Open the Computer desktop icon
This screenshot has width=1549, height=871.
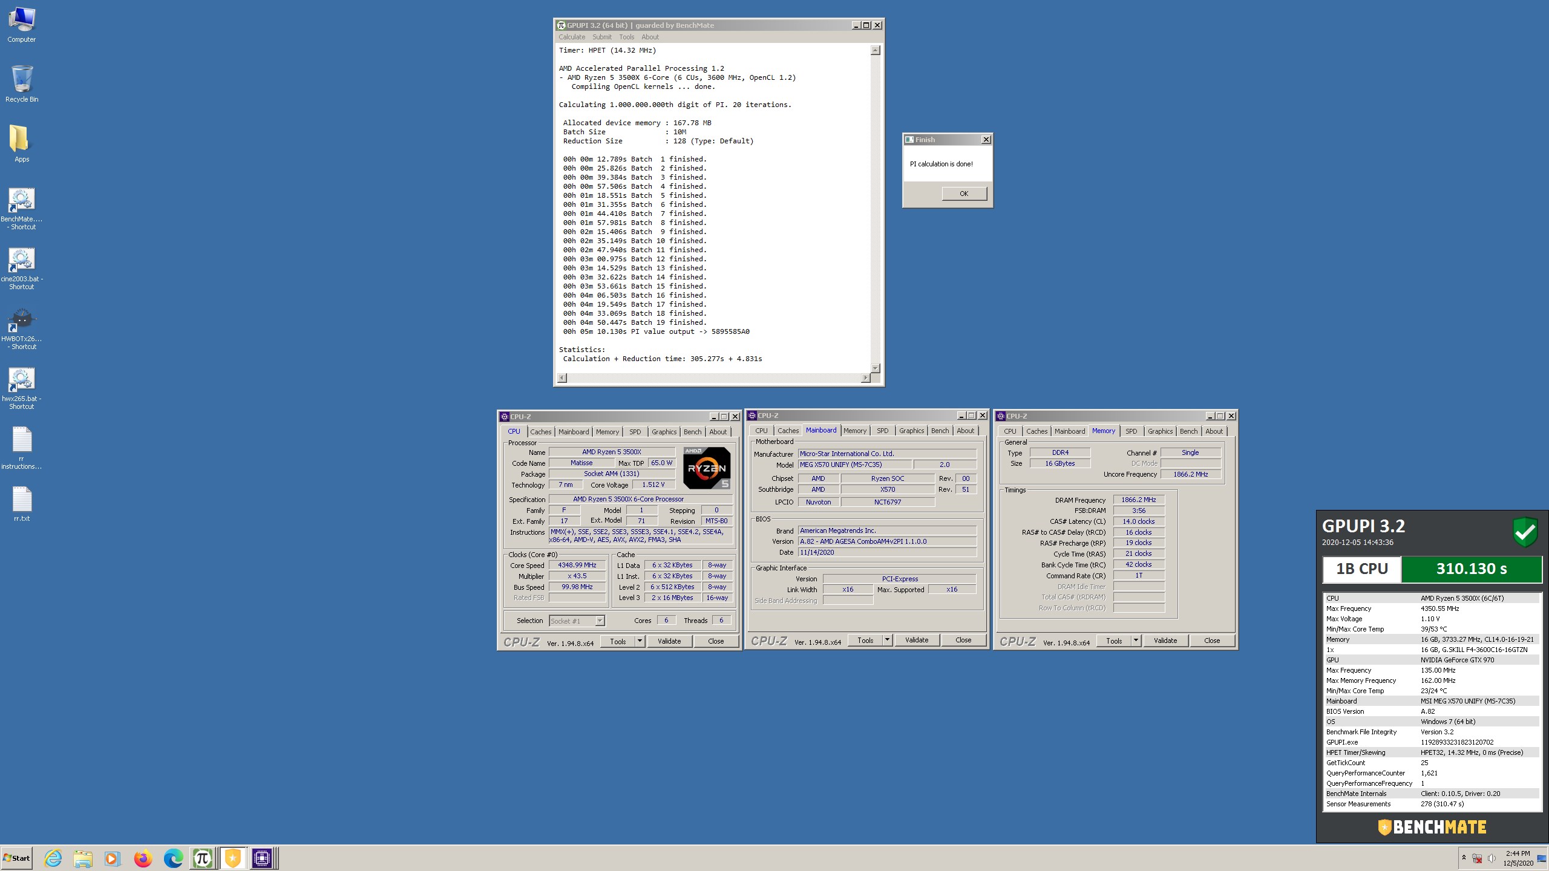22,25
